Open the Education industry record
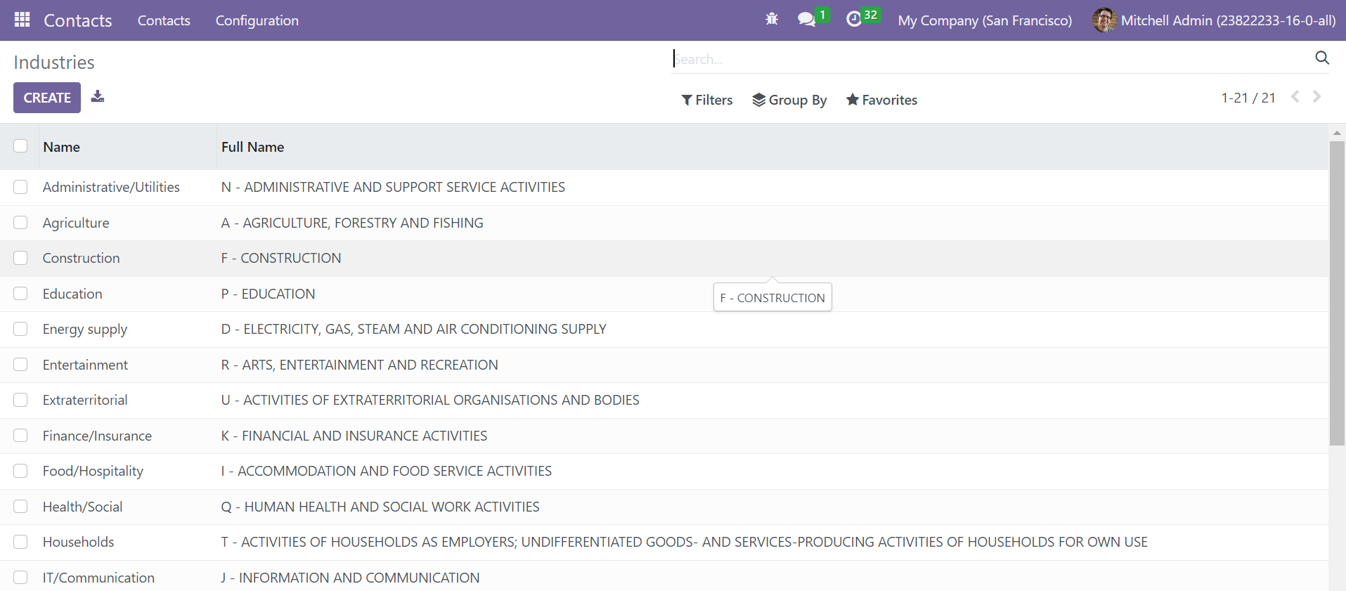This screenshot has height=591, width=1346. [x=72, y=294]
